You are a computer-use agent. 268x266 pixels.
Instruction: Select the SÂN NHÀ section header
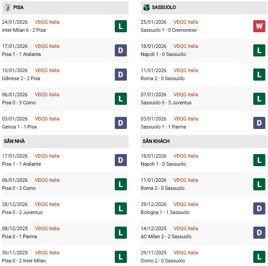point(14,142)
